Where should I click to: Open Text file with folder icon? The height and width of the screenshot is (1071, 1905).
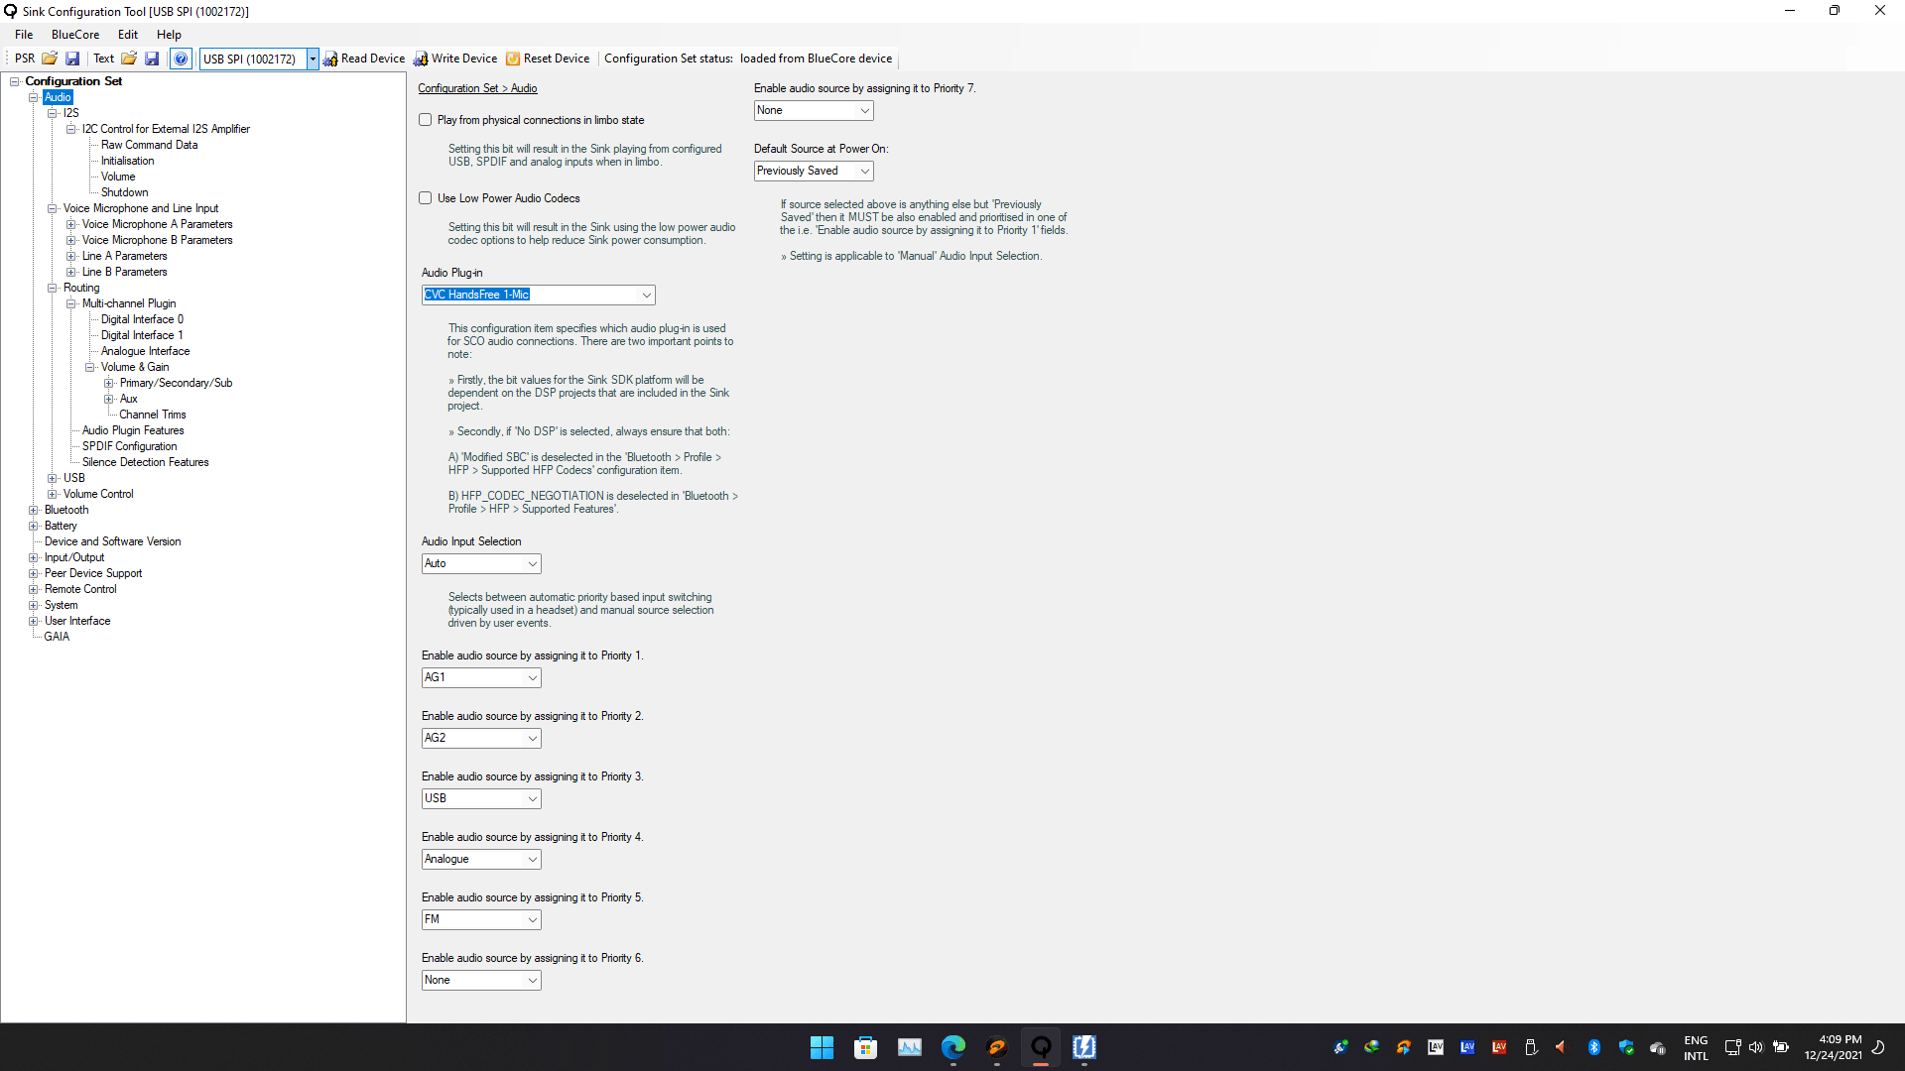click(x=129, y=59)
